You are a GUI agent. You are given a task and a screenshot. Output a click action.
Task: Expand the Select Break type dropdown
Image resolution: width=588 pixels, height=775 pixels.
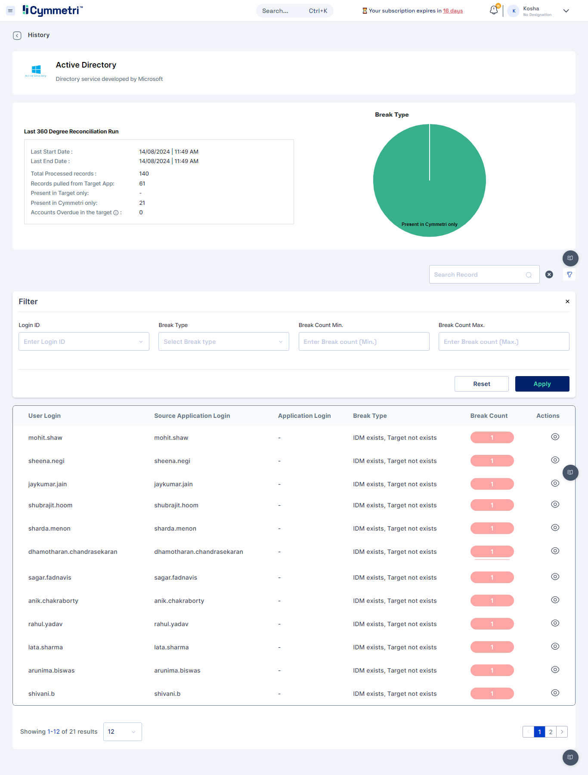(223, 342)
